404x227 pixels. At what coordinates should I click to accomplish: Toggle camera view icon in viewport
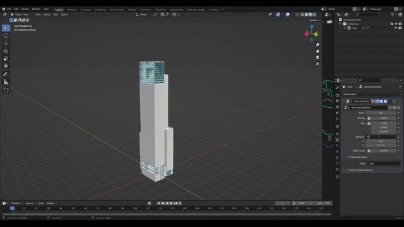click(x=318, y=57)
